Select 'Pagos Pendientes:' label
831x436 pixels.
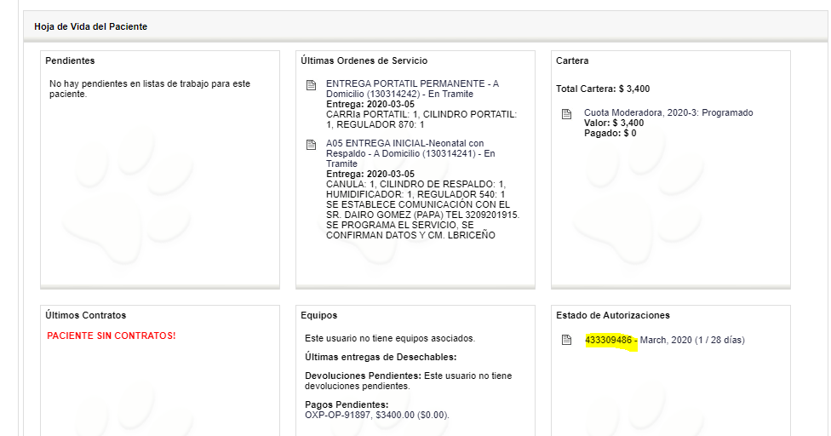click(347, 404)
